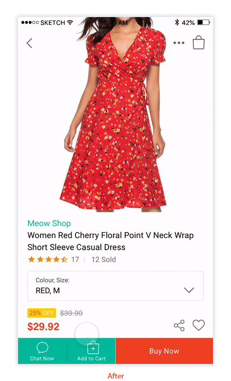The width and height of the screenshot is (231, 381).
Task: Tap the 17 reviews count
Action: pos(75,260)
